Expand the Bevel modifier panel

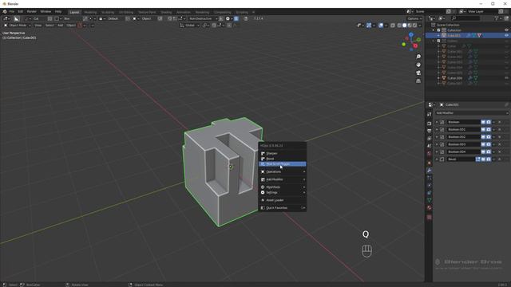(x=437, y=159)
